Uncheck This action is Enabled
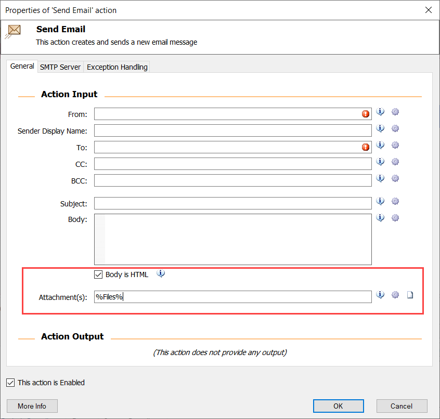The height and width of the screenshot is (419, 440). coord(10,383)
